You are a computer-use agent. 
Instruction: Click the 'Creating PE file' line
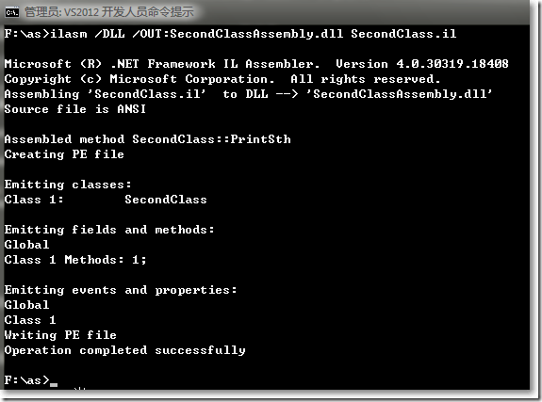(64, 154)
